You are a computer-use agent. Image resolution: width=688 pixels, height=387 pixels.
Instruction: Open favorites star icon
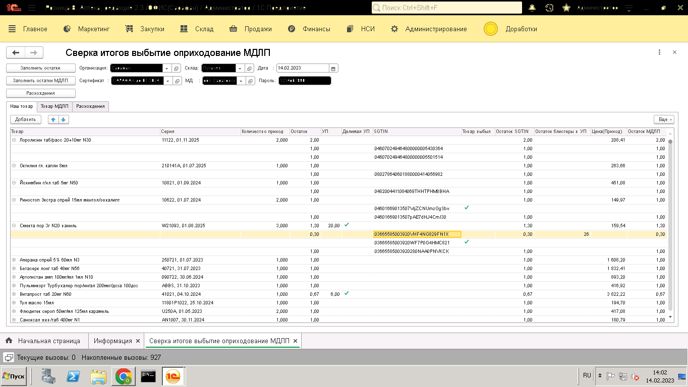[566, 8]
